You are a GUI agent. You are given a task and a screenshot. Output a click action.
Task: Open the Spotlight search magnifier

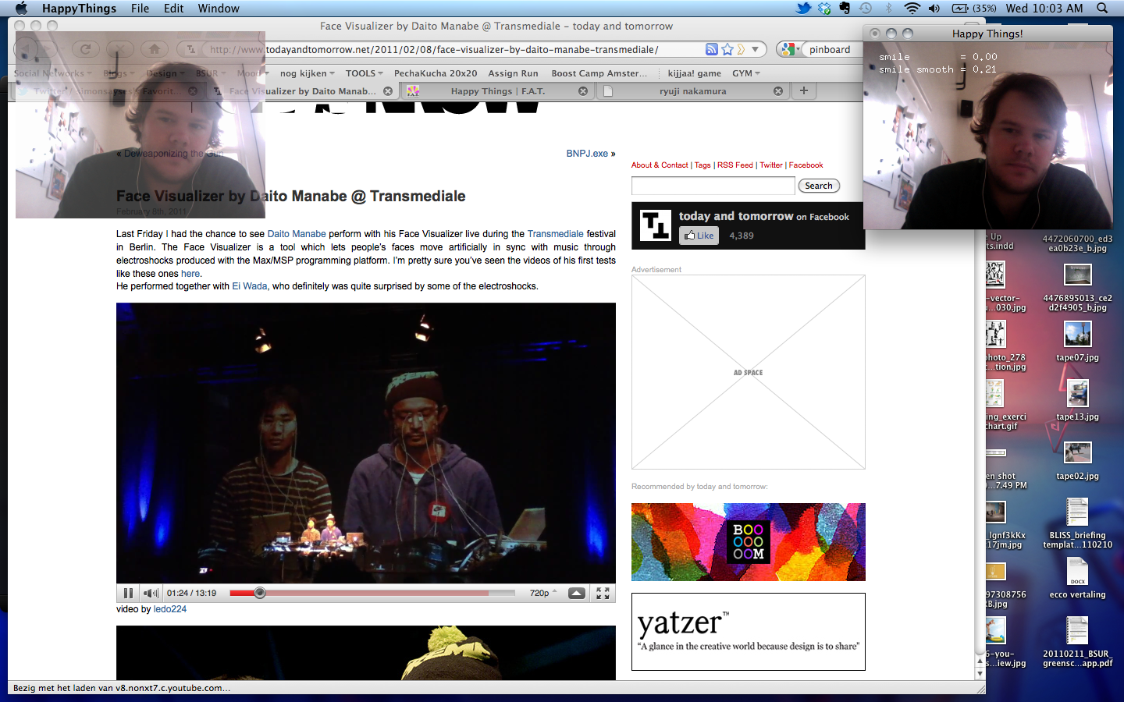click(x=1102, y=9)
